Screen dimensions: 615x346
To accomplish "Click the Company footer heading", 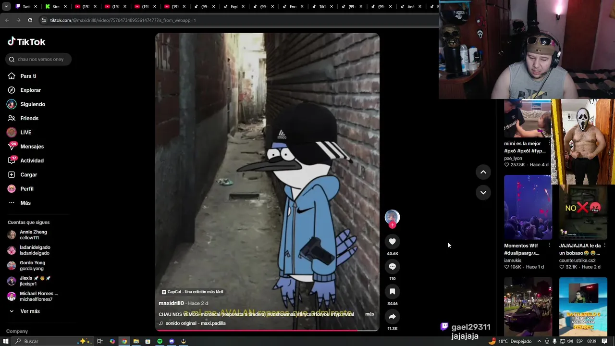I will pos(17,331).
